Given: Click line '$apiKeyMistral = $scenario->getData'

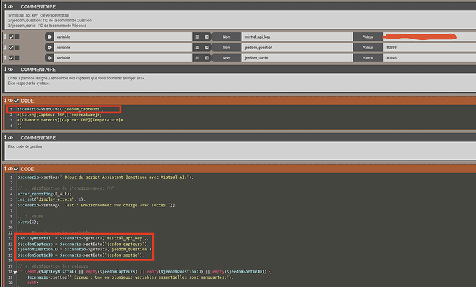Looking at the screenshot, I should [83, 238].
